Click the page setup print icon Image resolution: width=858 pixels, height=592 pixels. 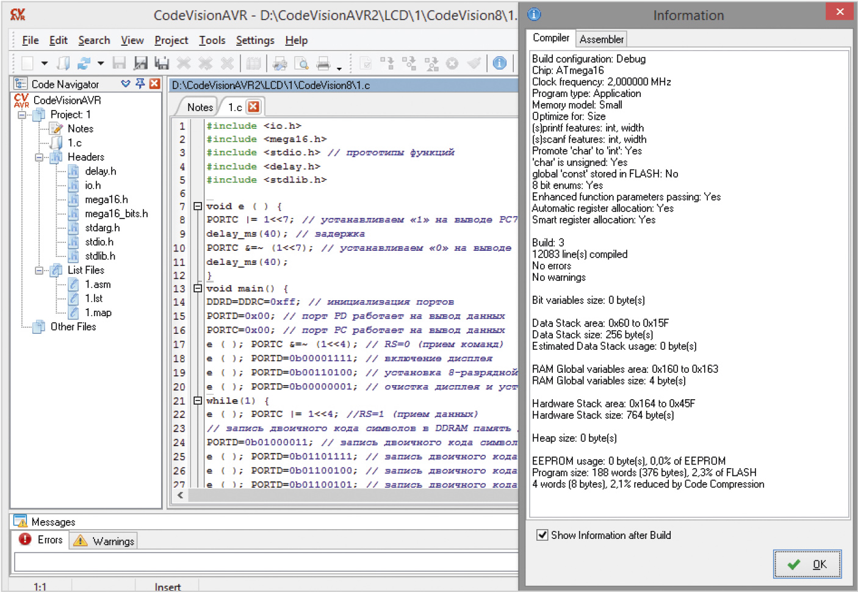point(280,63)
